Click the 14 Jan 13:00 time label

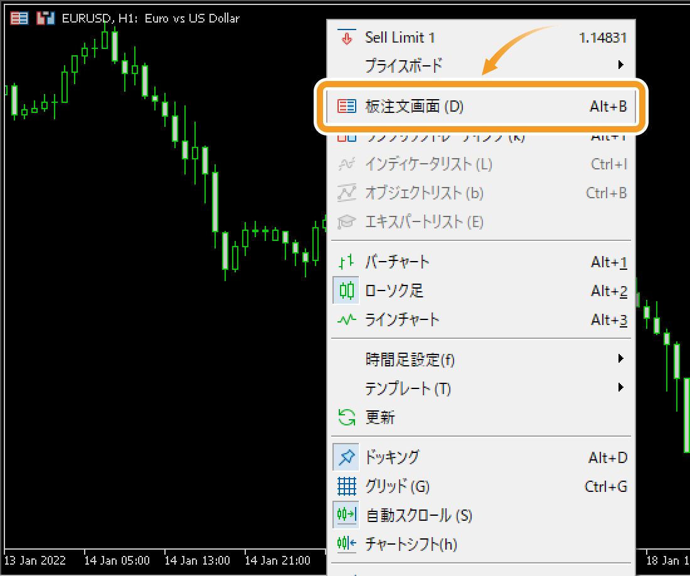click(197, 560)
